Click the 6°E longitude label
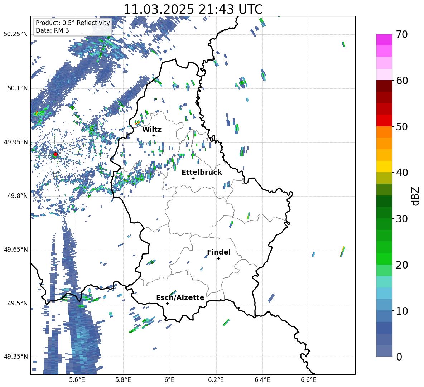Screen dimensions: 424x387 [x=169, y=380]
